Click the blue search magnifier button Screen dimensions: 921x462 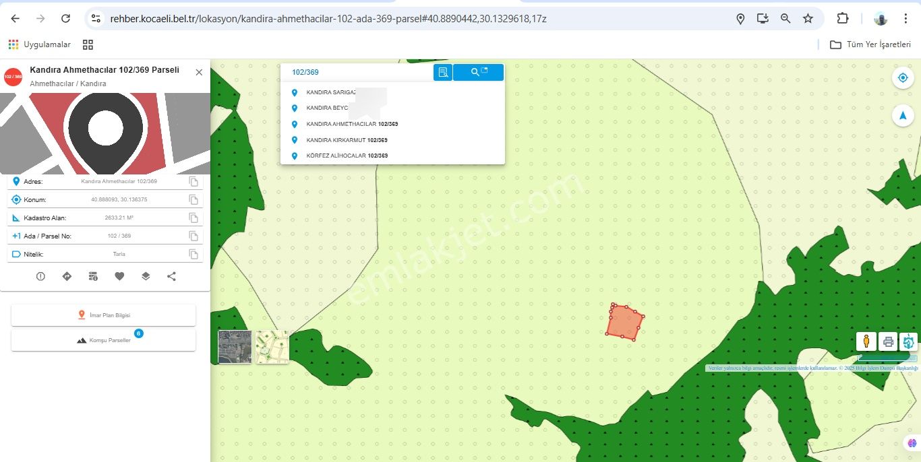pyautogui.click(x=478, y=72)
